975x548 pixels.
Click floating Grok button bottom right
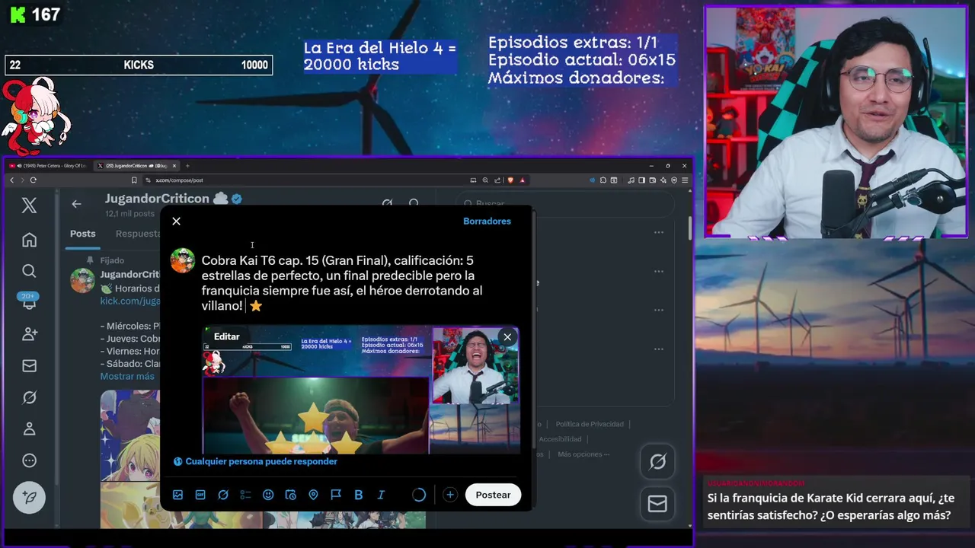pyautogui.click(x=657, y=462)
